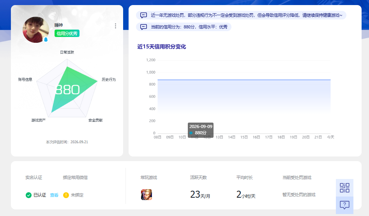The width and height of the screenshot is (369, 216).
Task: Click the 已认证 status text
Action: pos(39,195)
